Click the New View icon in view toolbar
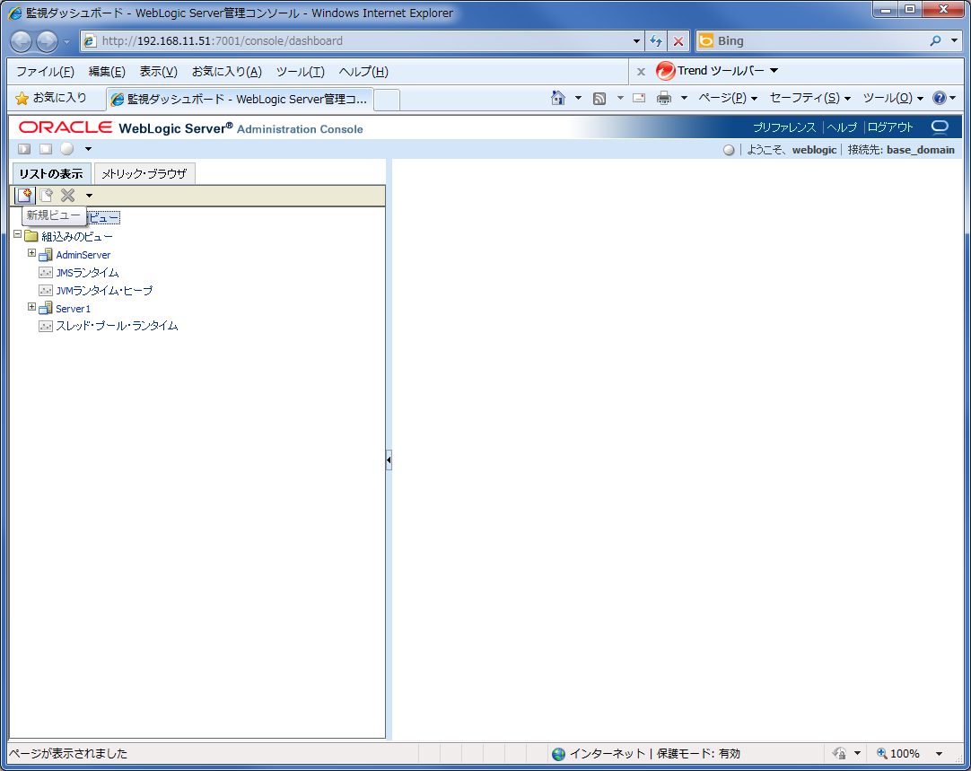Image resolution: width=971 pixels, height=771 pixels. coord(25,196)
